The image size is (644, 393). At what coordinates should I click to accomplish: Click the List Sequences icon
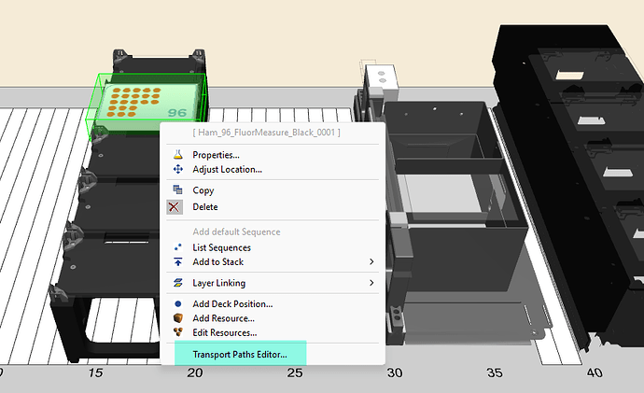pyautogui.click(x=177, y=247)
